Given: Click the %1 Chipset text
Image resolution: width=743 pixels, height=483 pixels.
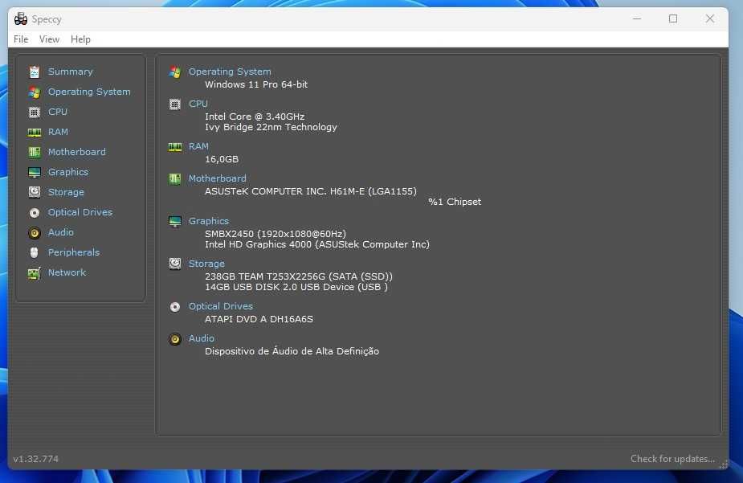Looking at the screenshot, I should pos(455,202).
